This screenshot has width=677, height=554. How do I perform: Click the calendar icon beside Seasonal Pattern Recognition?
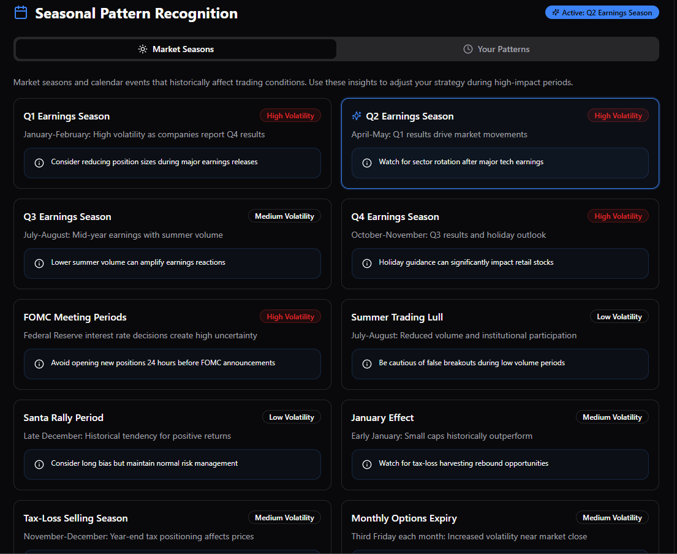pos(21,12)
